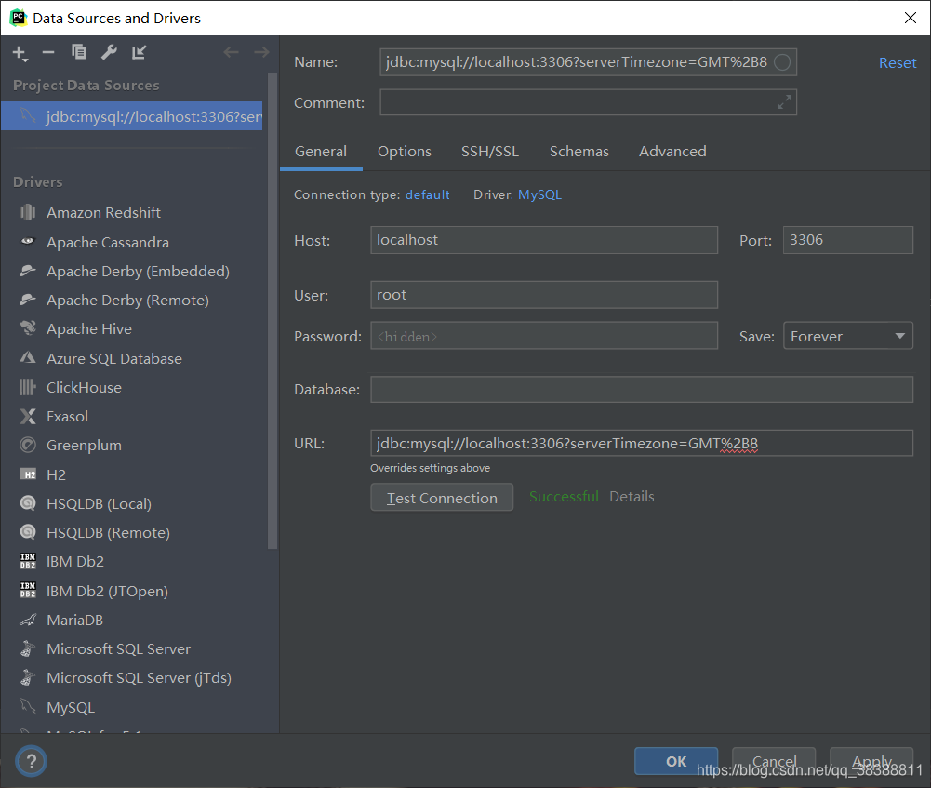Add a new data source with plus icon
931x788 pixels.
(20, 53)
